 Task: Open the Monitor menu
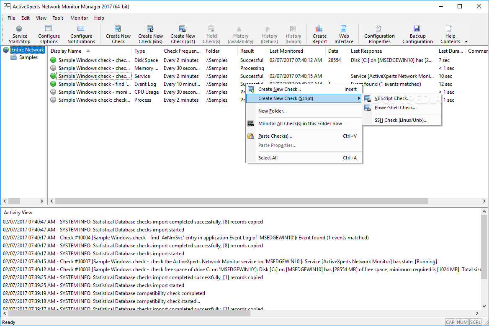79,18
